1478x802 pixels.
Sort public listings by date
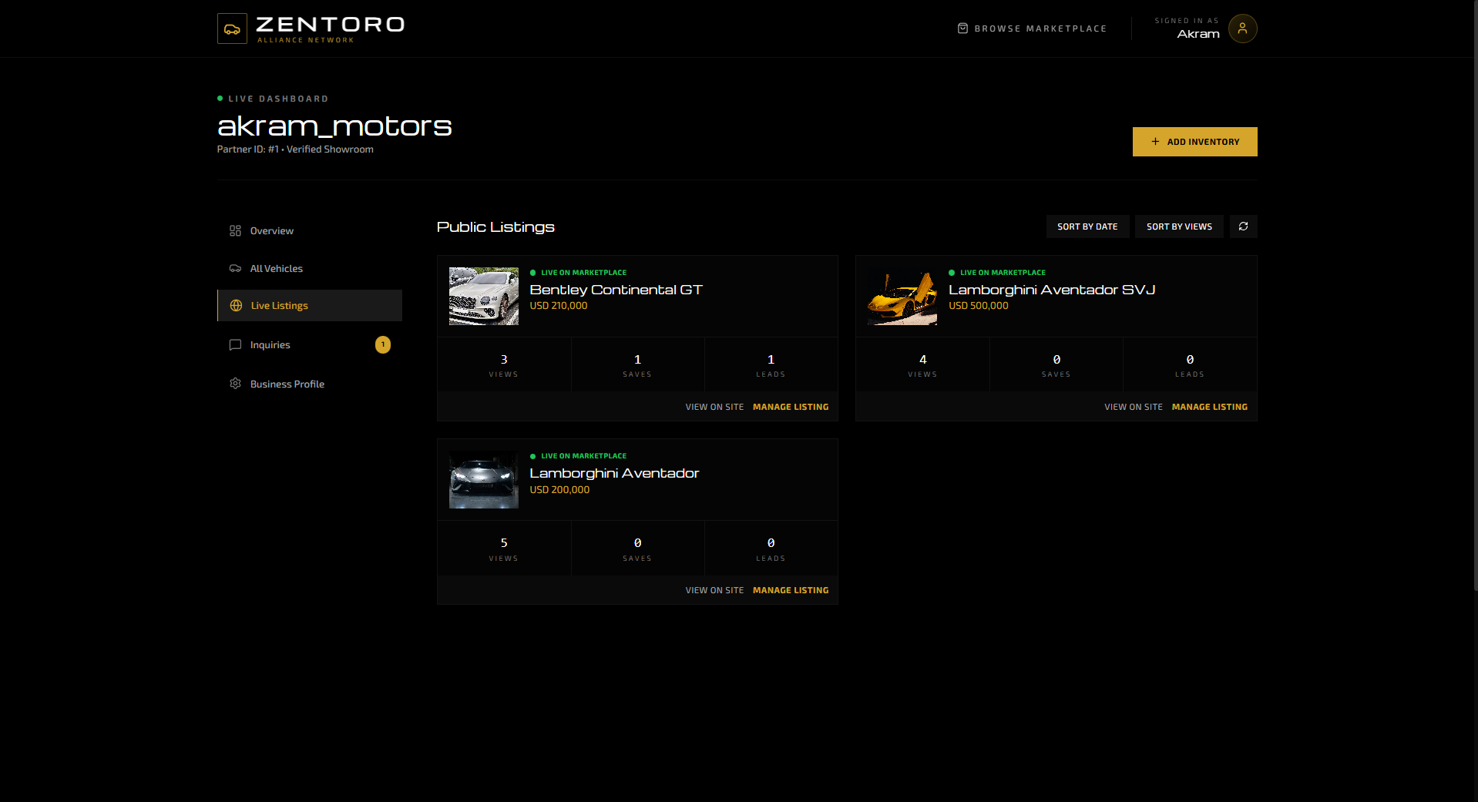(1087, 226)
